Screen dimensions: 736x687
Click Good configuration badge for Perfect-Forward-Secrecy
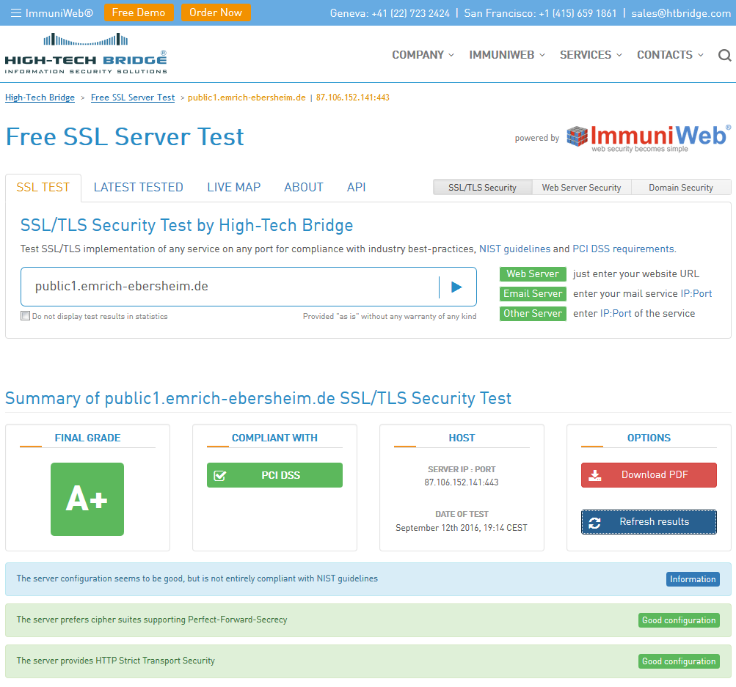[x=679, y=620]
